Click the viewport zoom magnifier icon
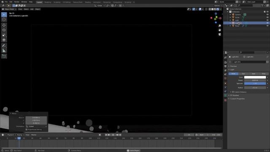 [x=219, y=26]
